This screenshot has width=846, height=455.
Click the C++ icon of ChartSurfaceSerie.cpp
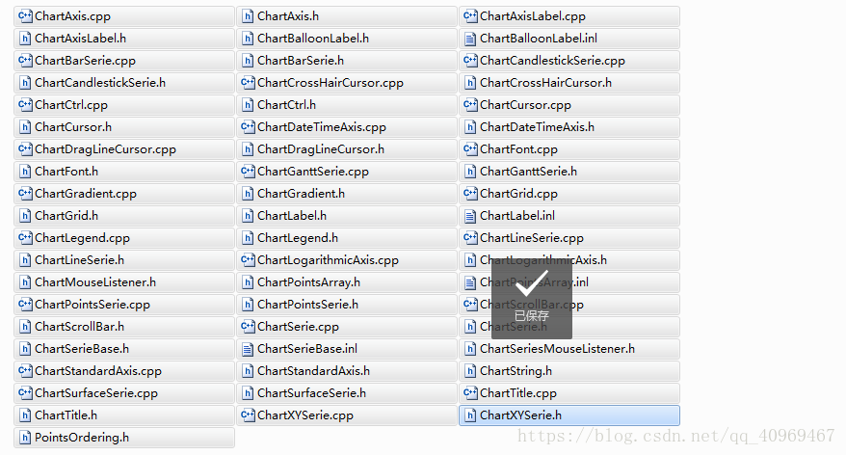coord(25,393)
